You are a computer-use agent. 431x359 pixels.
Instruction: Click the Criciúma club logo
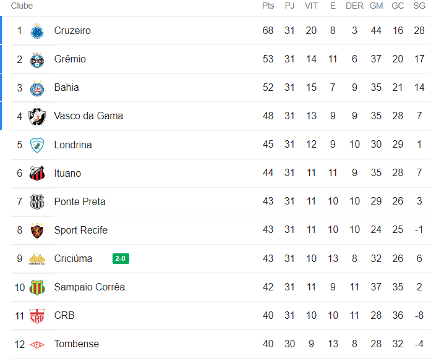pyautogui.click(x=37, y=259)
